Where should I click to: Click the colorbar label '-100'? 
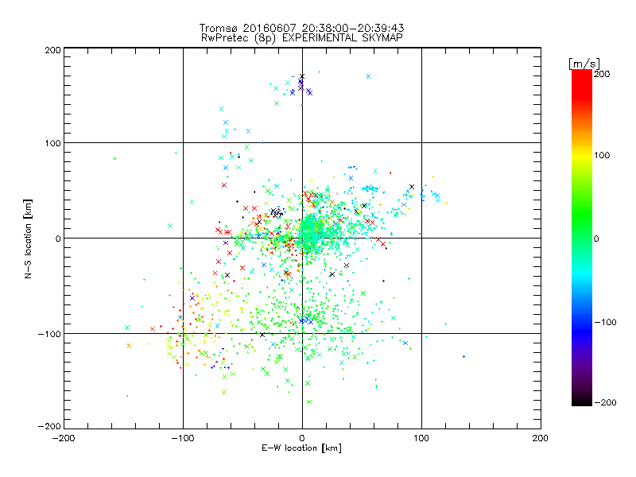pos(605,322)
